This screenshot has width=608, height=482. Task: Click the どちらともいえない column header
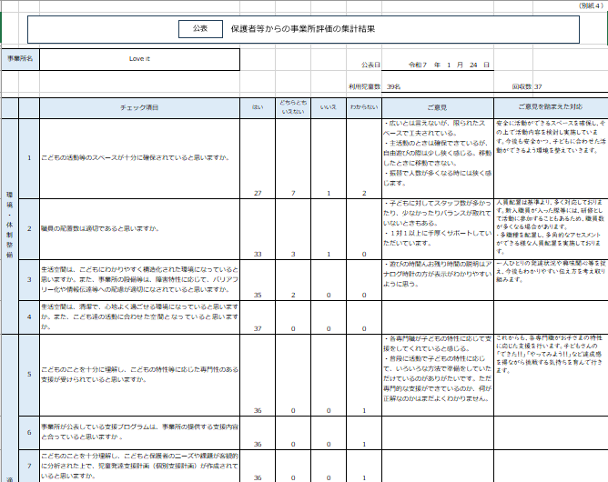(x=293, y=107)
